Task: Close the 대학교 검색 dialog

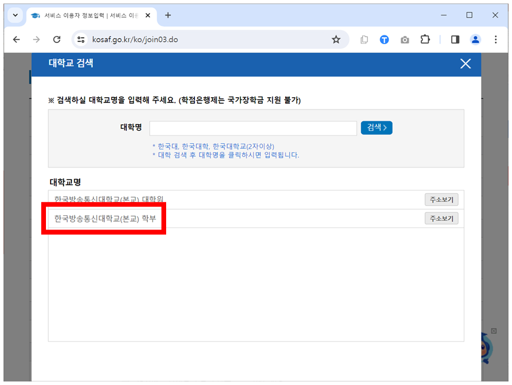Action: pyautogui.click(x=465, y=64)
